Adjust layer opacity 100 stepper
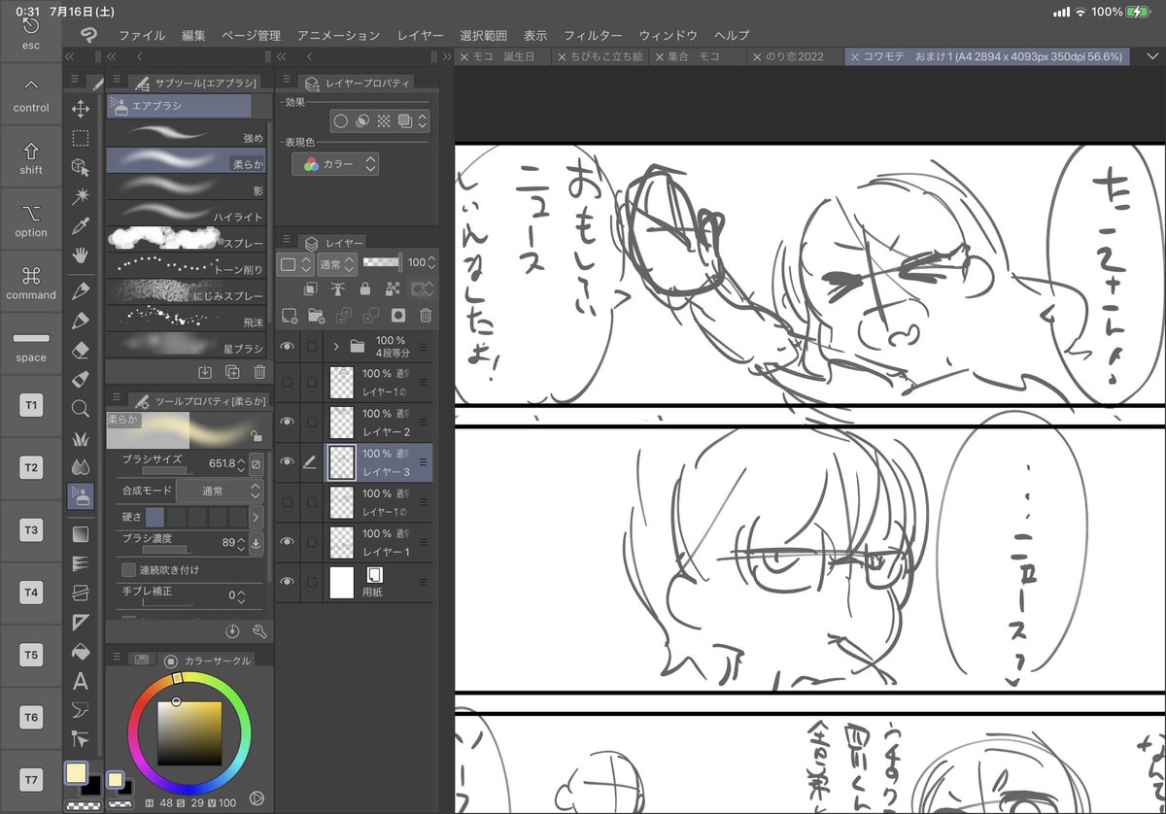 (x=430, y=262)
